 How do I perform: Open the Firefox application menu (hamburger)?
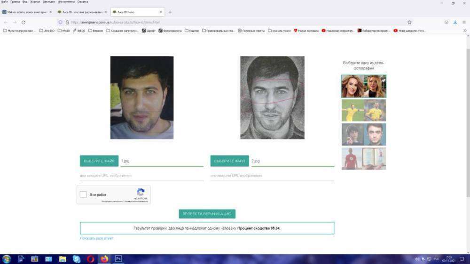click(x=464, y=22)
